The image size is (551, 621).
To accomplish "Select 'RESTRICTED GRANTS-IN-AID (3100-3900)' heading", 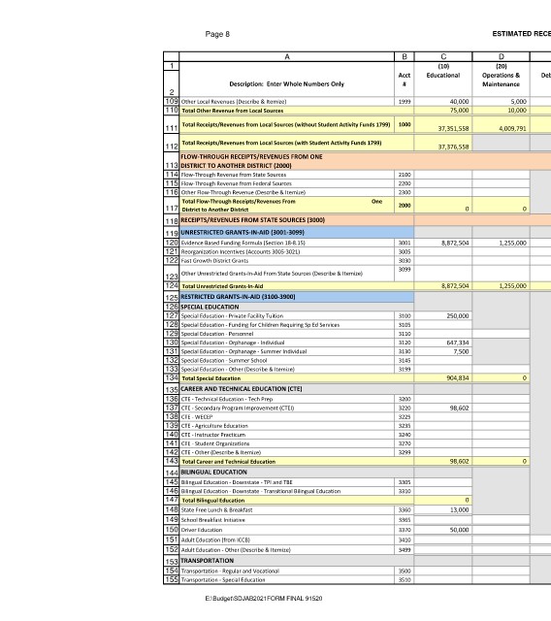I will pos(238,297).
